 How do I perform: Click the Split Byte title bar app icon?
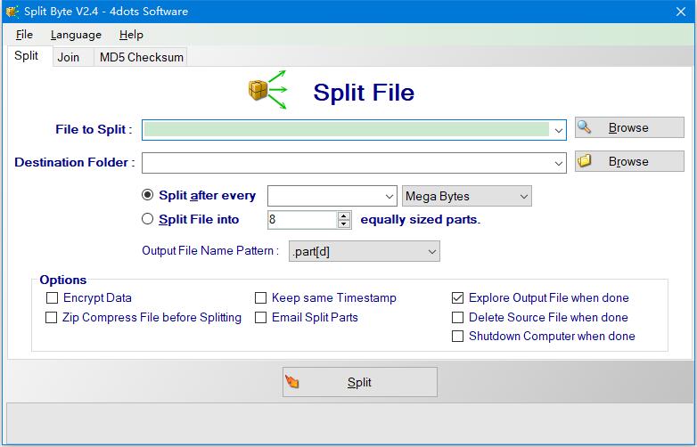[12, 11]
